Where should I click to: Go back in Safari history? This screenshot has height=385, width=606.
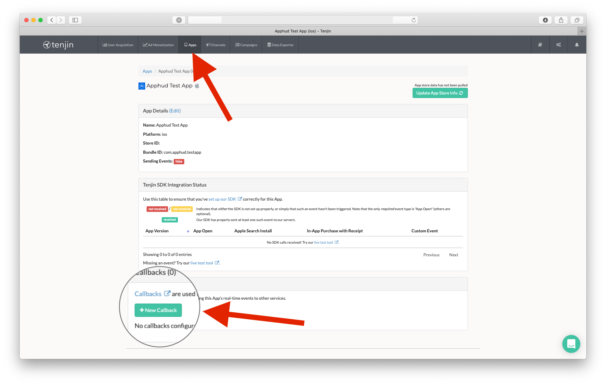click(x=51, y=20)
